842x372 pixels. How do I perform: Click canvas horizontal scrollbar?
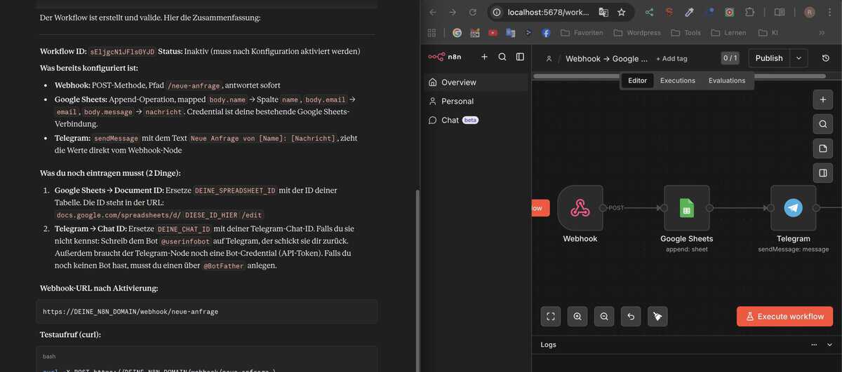click(679, 76)
